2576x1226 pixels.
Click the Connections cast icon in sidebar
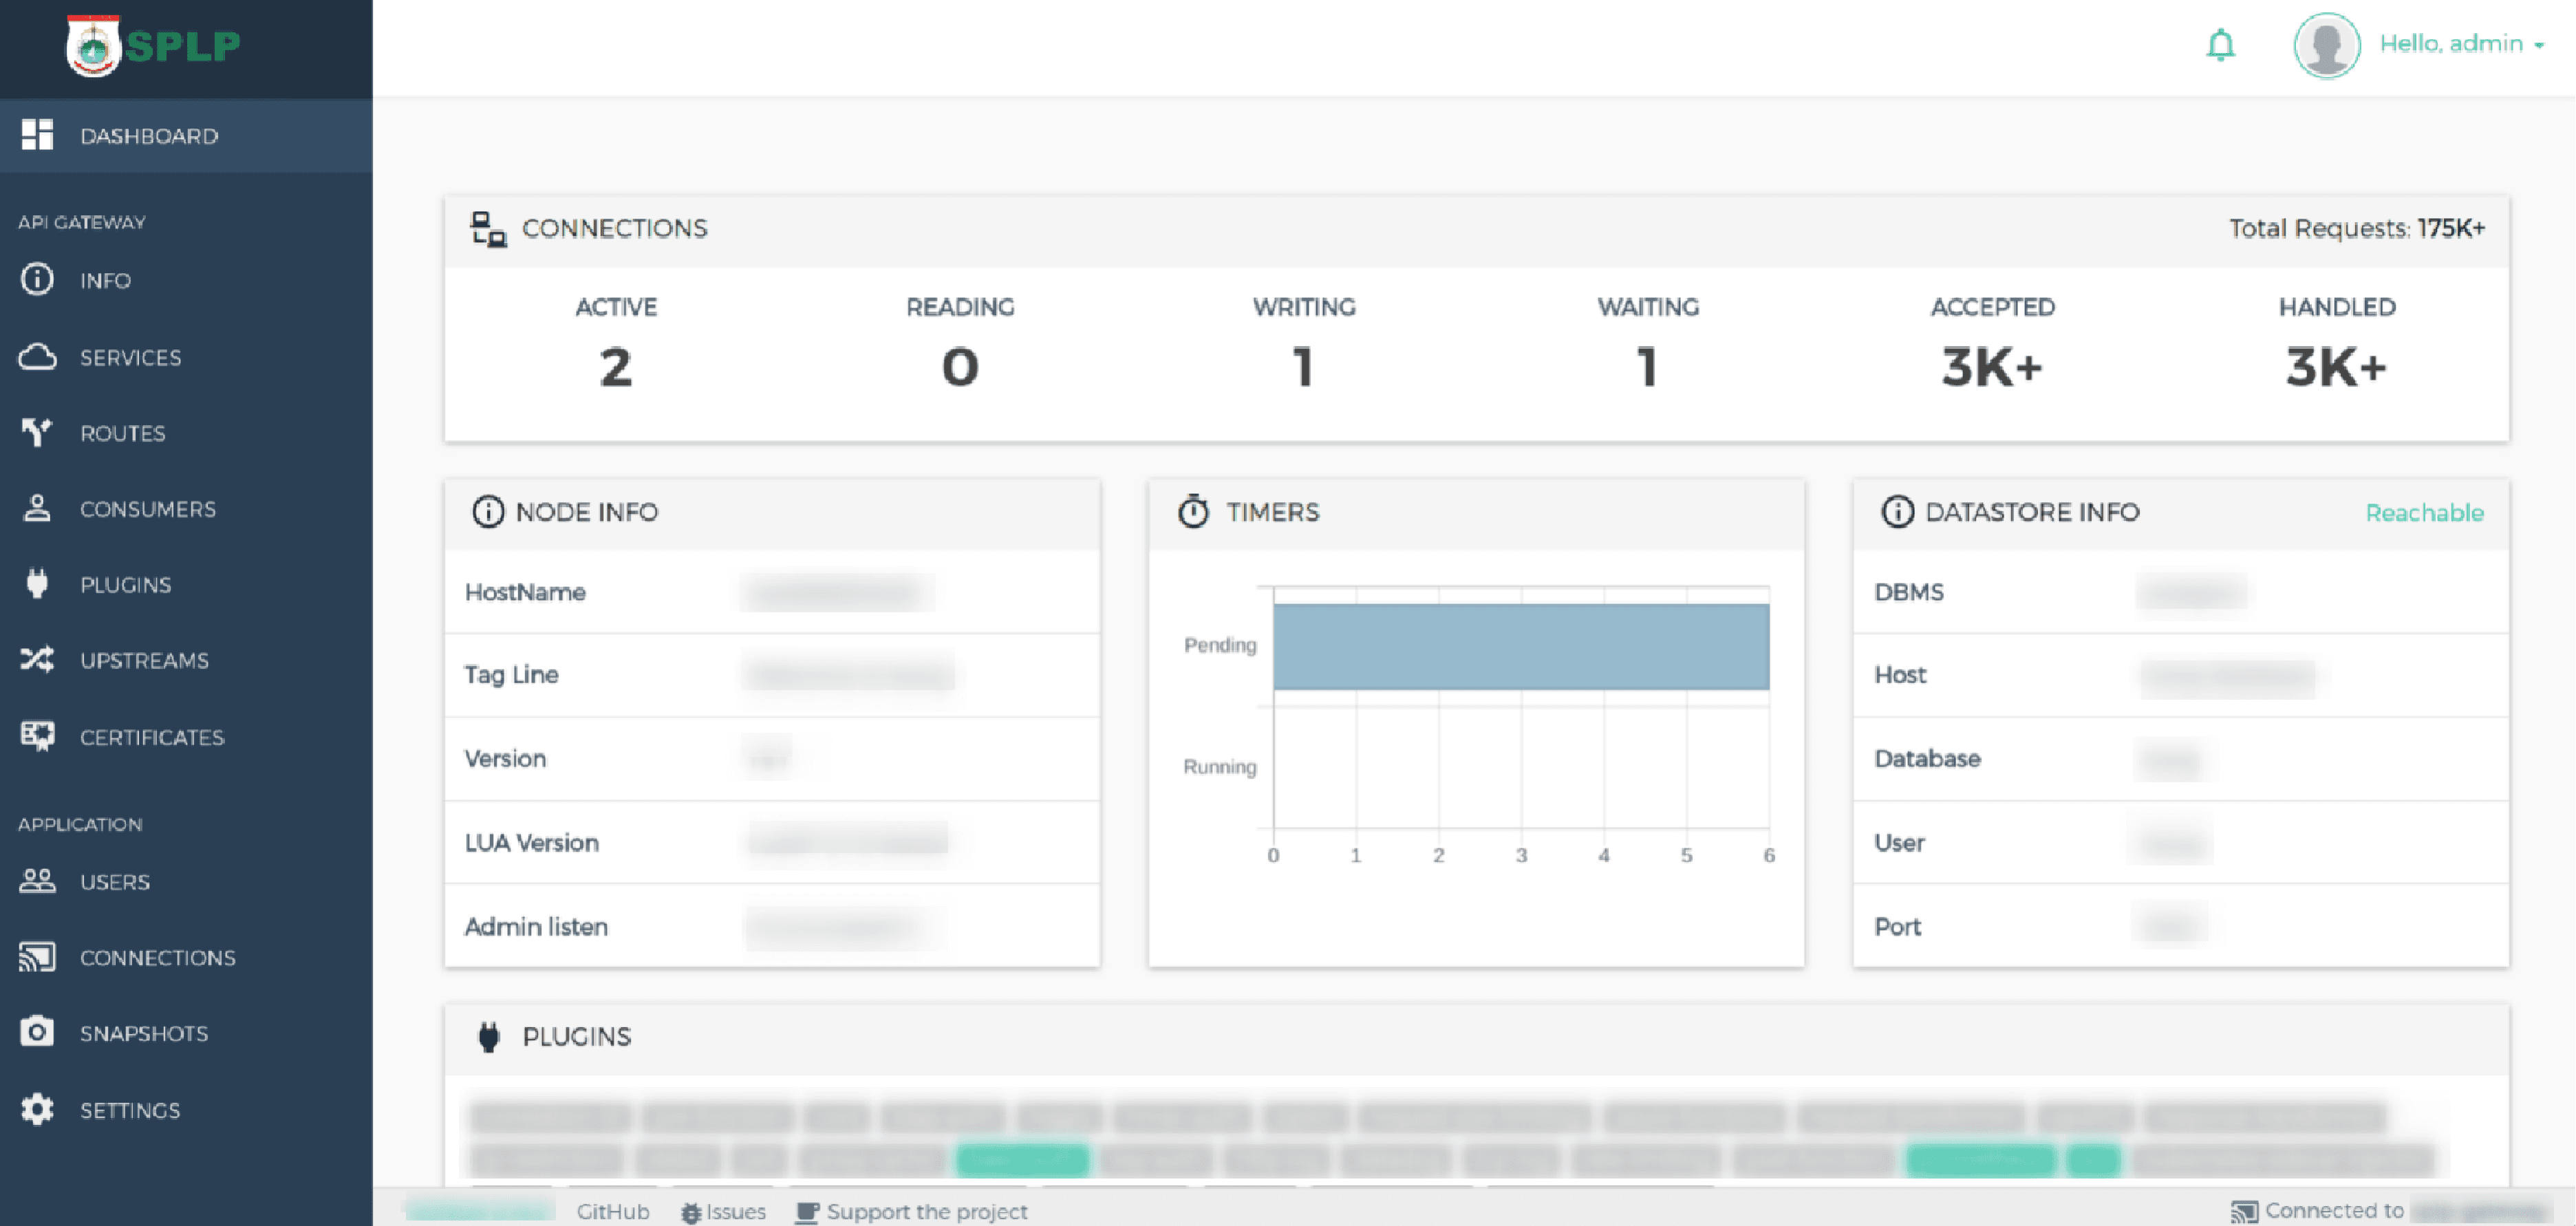[x=37, y=957]
